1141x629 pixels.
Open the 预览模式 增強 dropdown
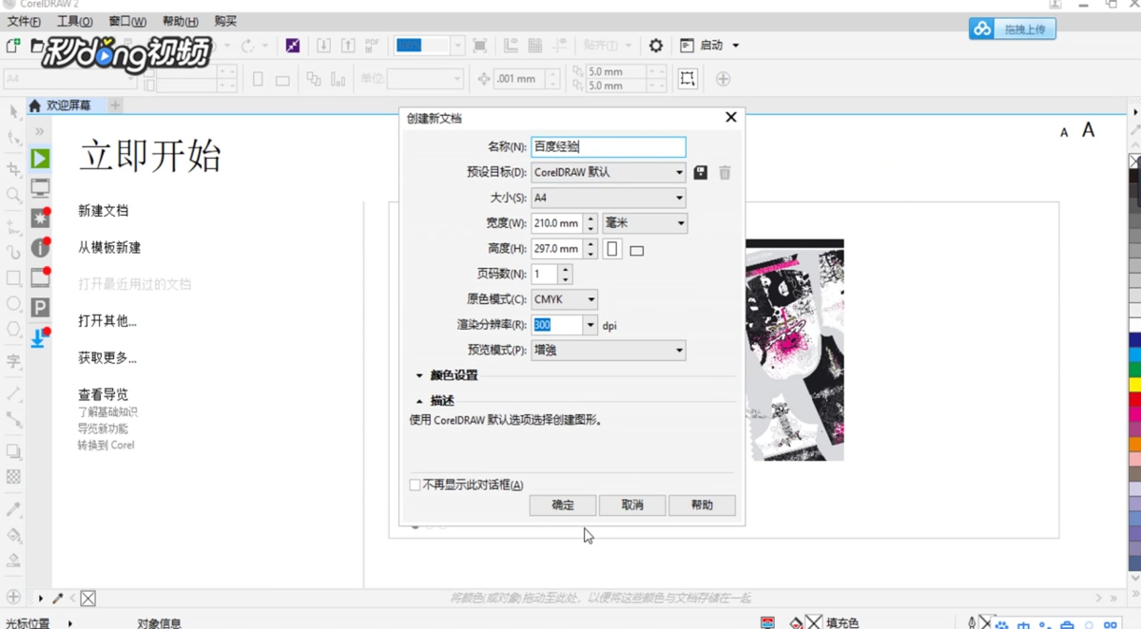609,351
